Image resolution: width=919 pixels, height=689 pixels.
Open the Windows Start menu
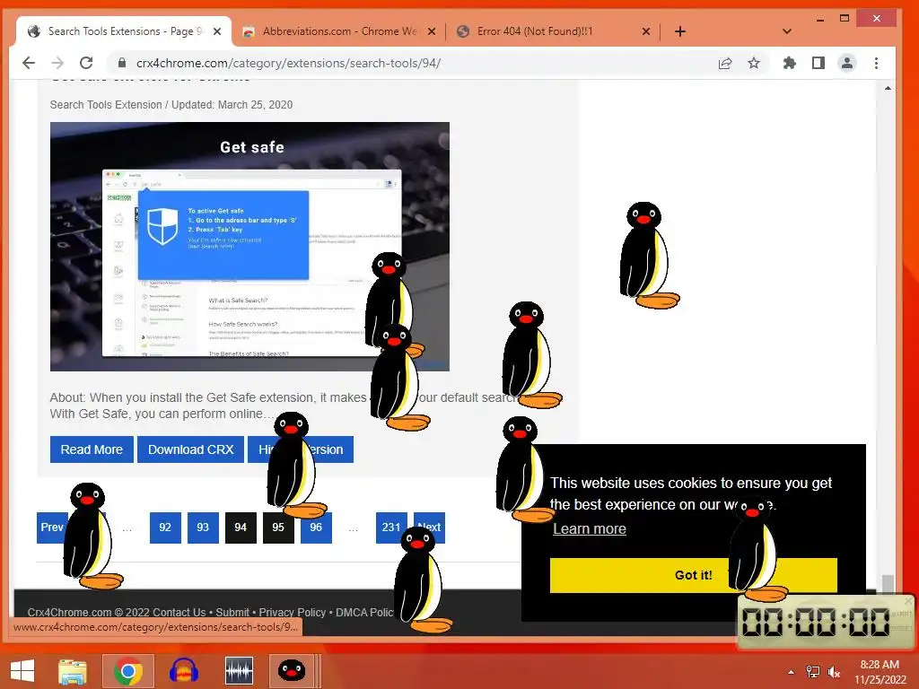coord(22,671)
